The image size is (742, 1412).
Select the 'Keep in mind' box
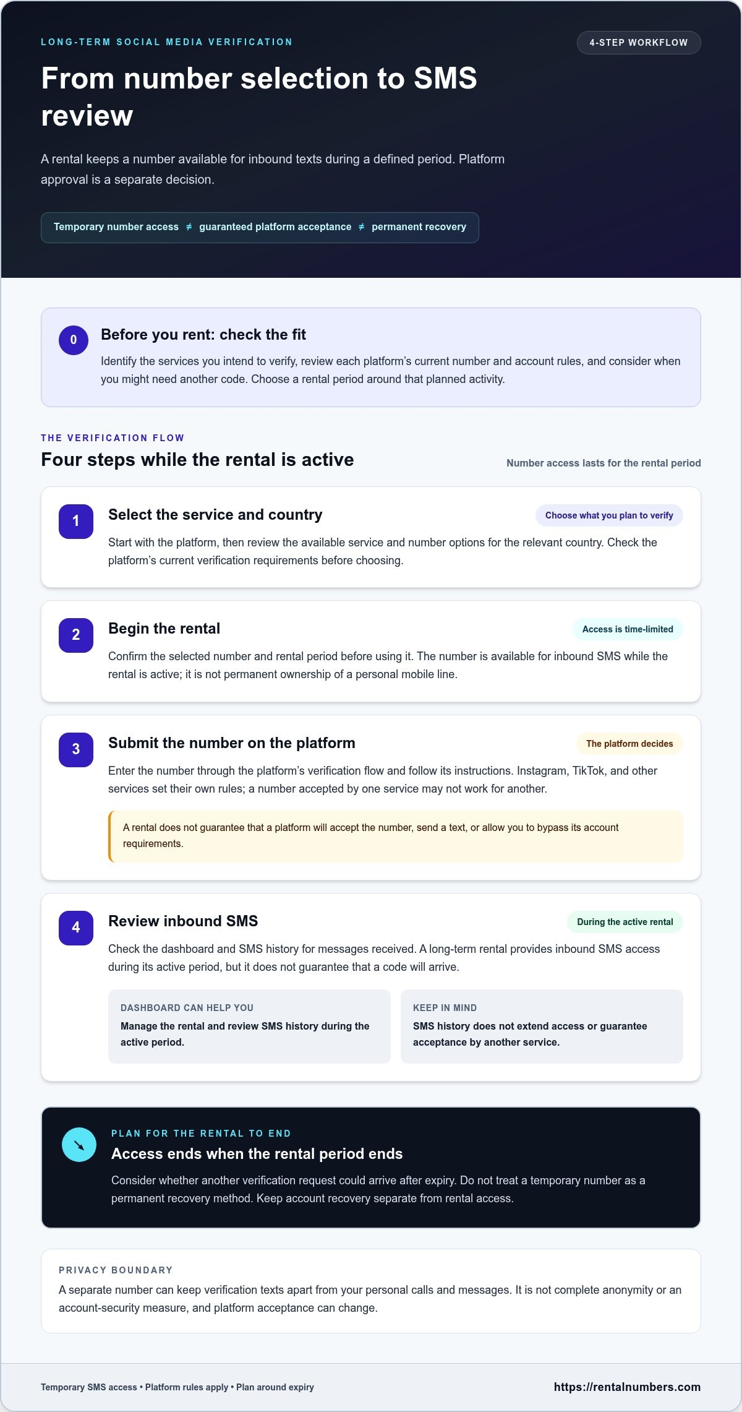pos(542,1027)
